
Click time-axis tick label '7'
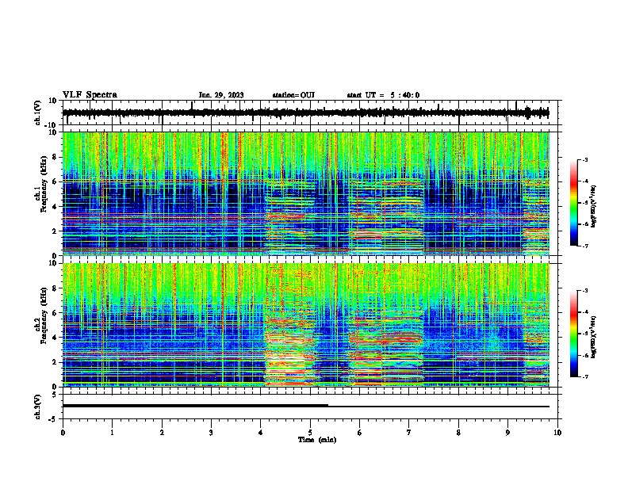tap(409, 433)
